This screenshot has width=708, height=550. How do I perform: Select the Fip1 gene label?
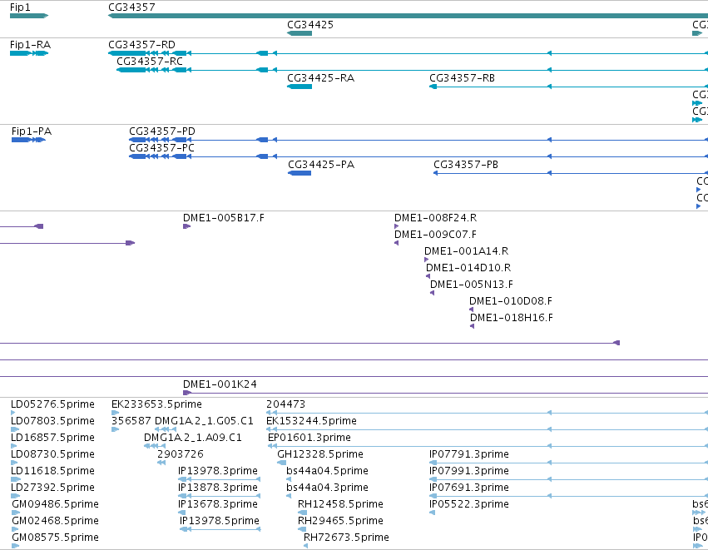20,7
